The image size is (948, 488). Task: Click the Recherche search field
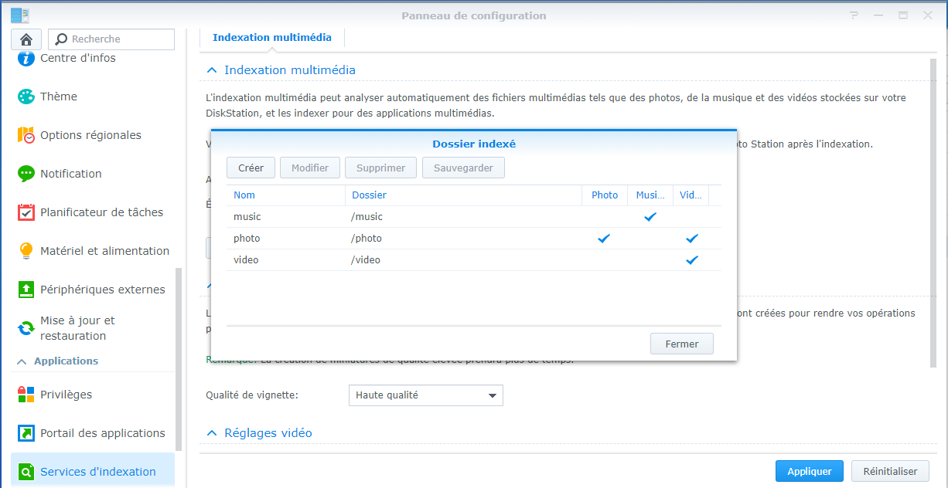point(111,39)
